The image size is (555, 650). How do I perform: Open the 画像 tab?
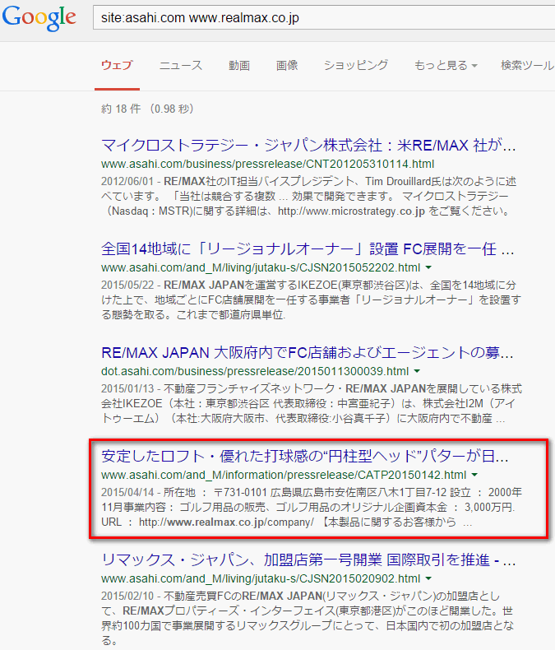[x=287, y=66]
